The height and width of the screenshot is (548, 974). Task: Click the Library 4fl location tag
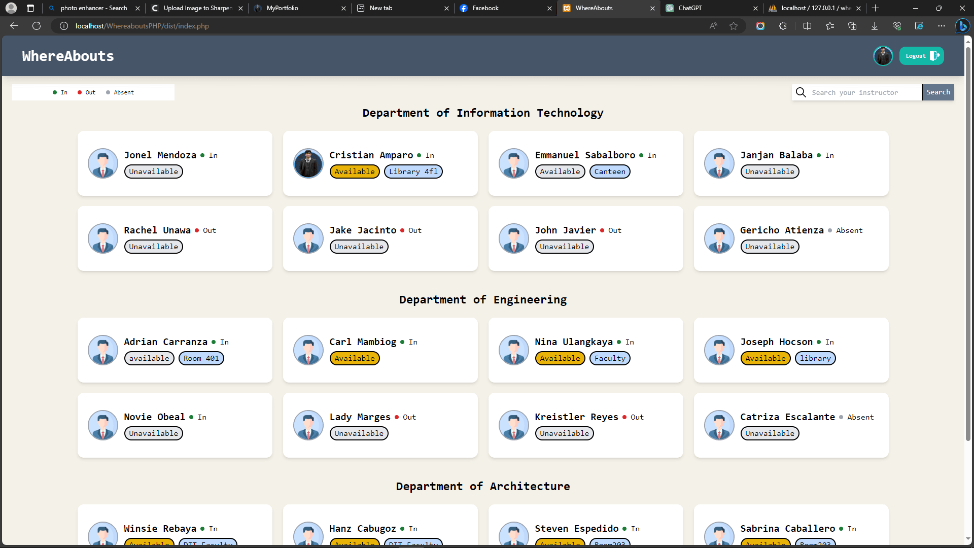[413, 172]
